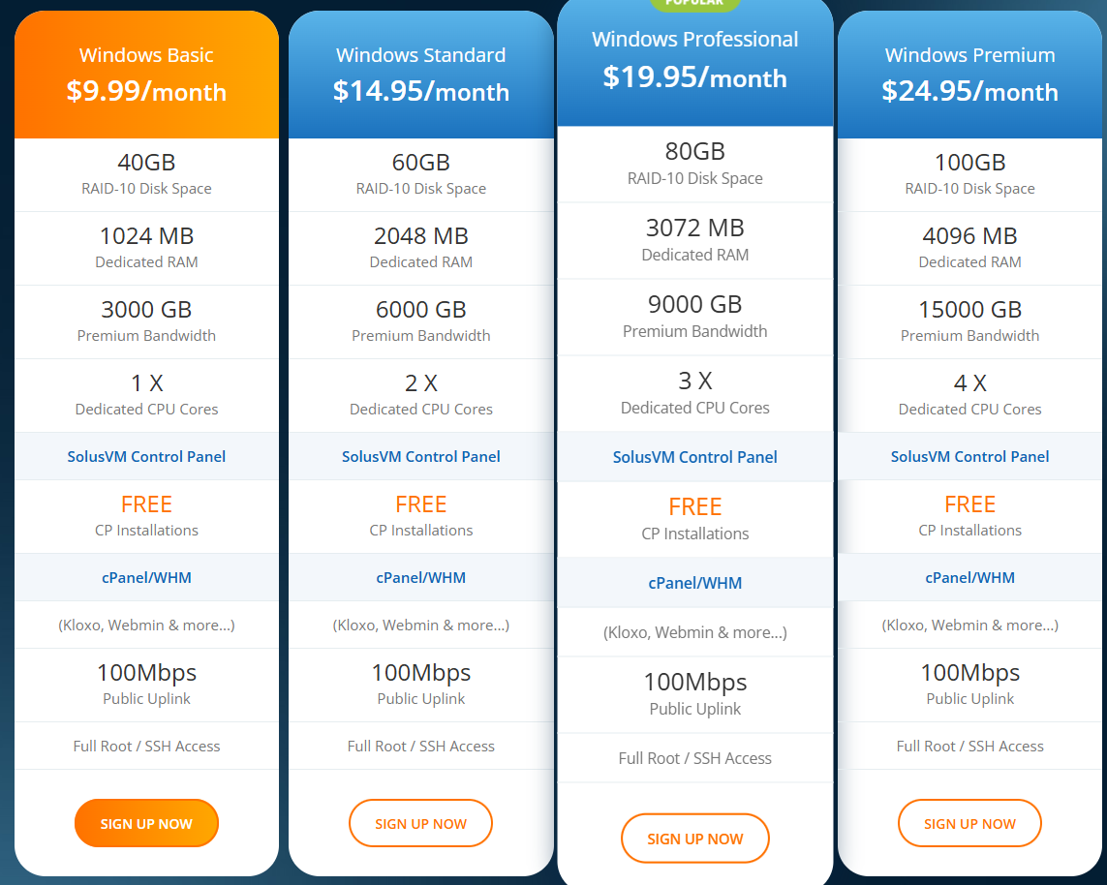Screen dimensions: 1107x885
Task: Click the 1 X CPU cores value
Action: click(146, 382)
